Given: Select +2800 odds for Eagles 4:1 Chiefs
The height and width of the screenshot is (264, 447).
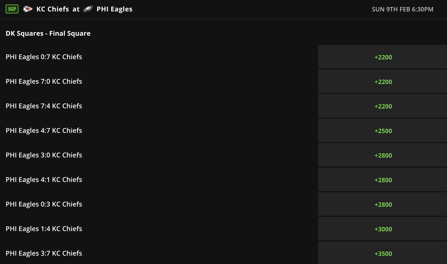Looking at the screenshot, I should (x=383, y=180).
